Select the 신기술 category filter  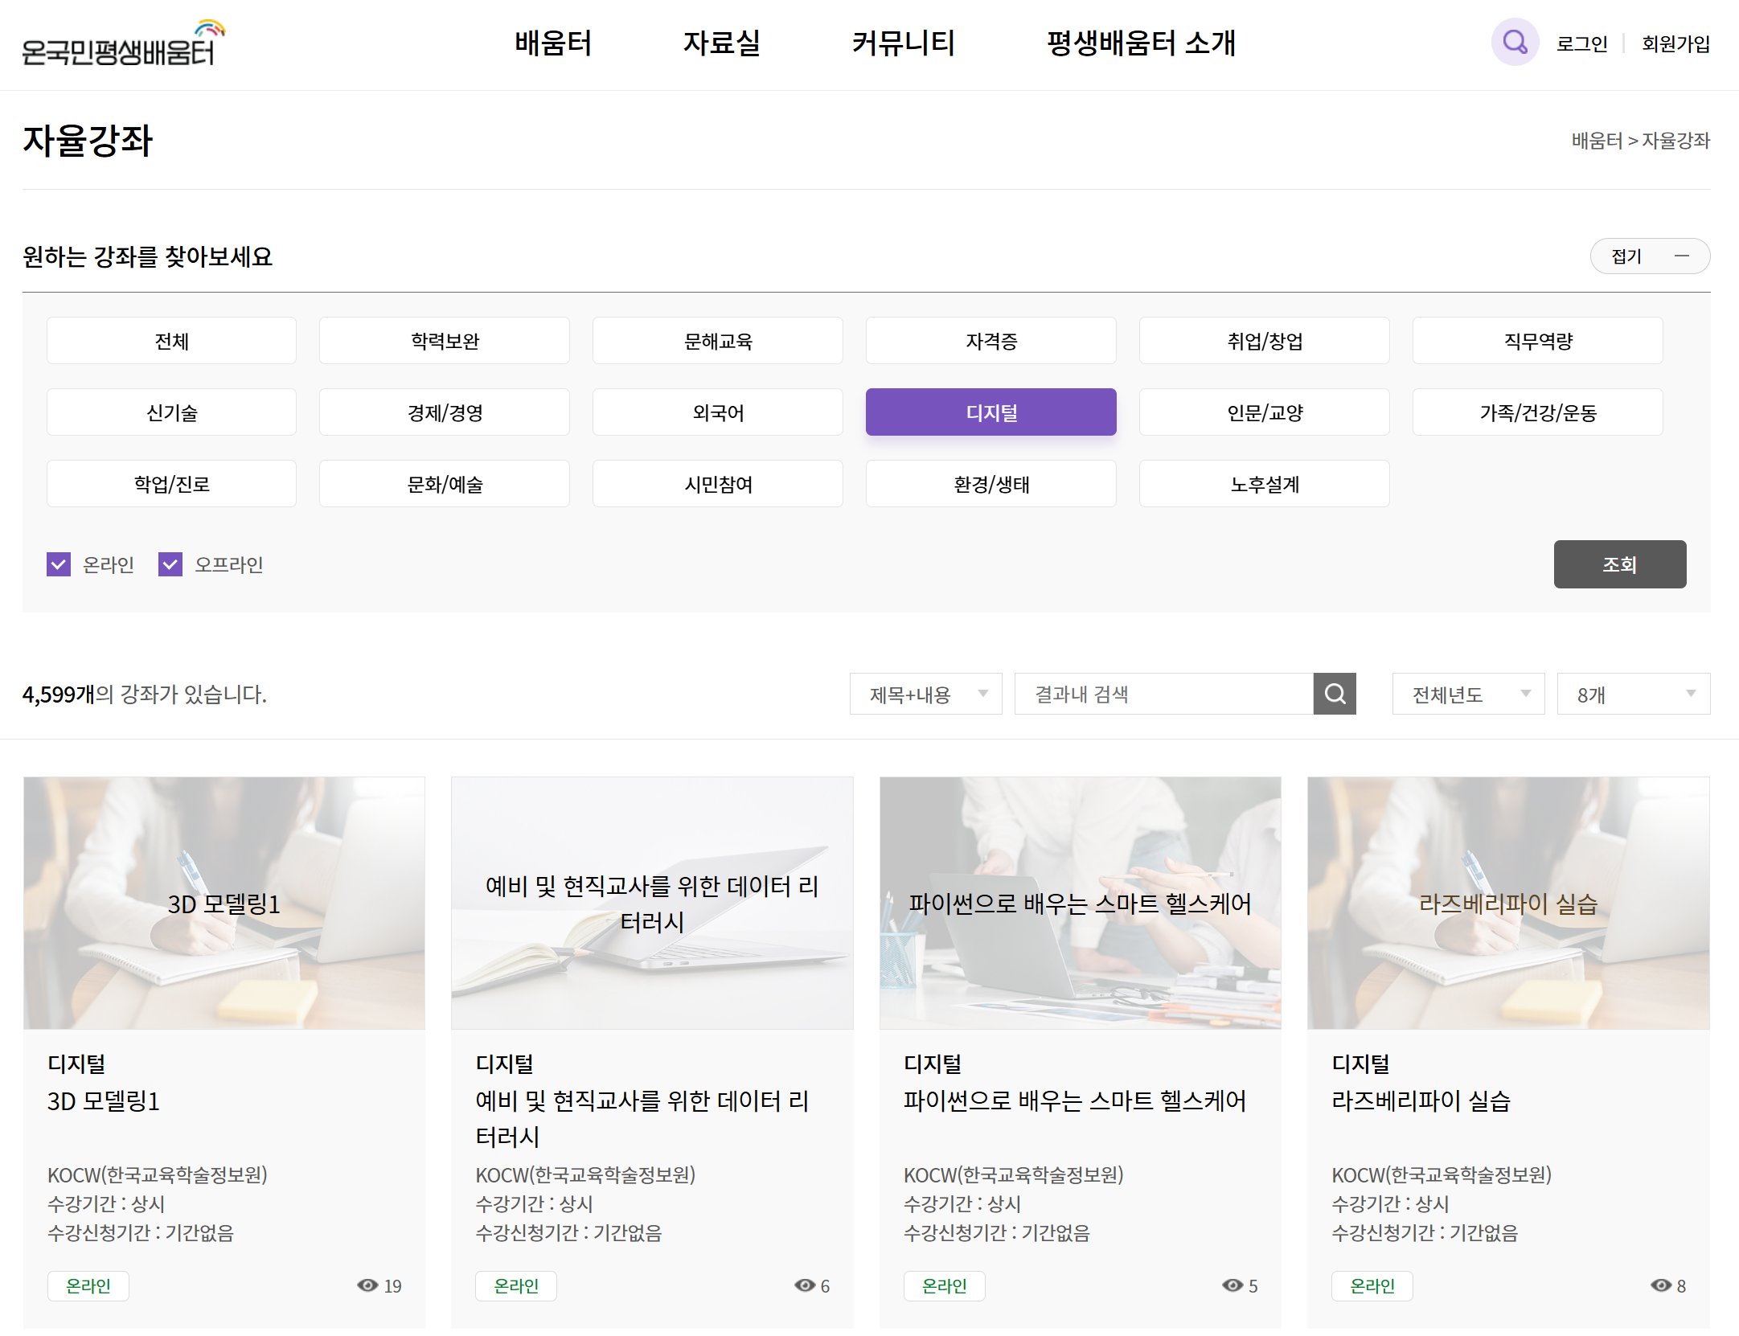click(x=171, y=412)
